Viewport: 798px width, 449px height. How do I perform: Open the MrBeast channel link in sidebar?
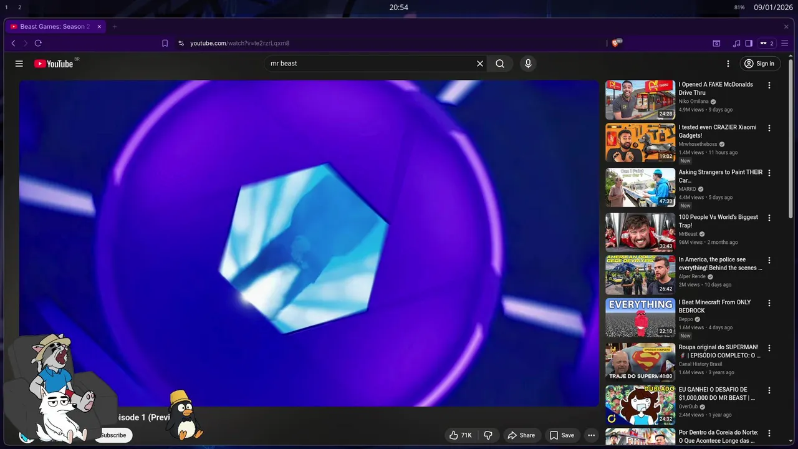pos(689,234)
